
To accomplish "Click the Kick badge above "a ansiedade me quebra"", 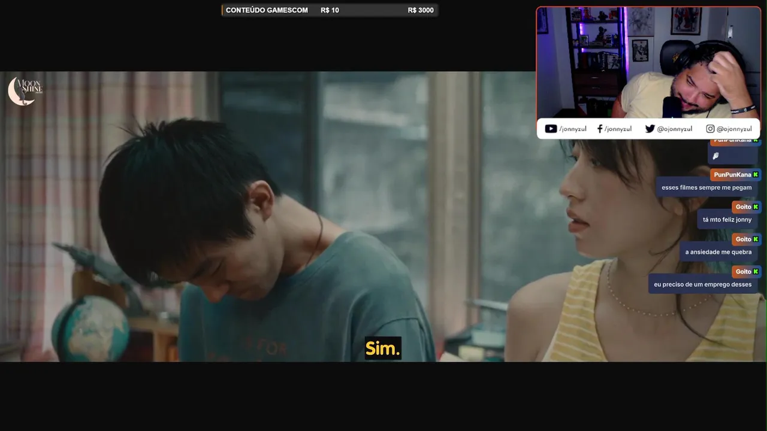I will tap(756, 239).
